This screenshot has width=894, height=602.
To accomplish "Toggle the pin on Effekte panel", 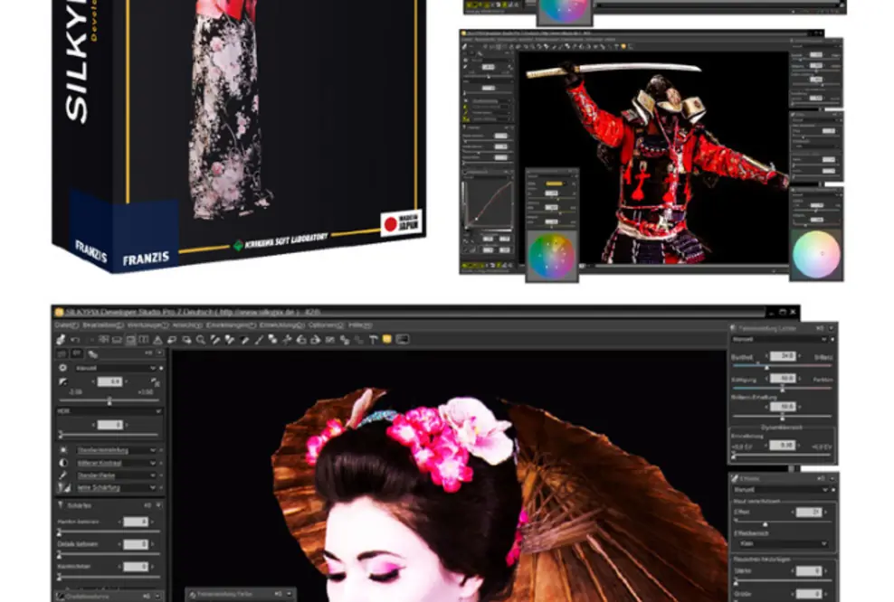I will click(x=821, y=478).
